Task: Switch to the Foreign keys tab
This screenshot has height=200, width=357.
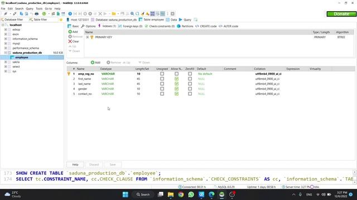Action: tap(130, 26)
